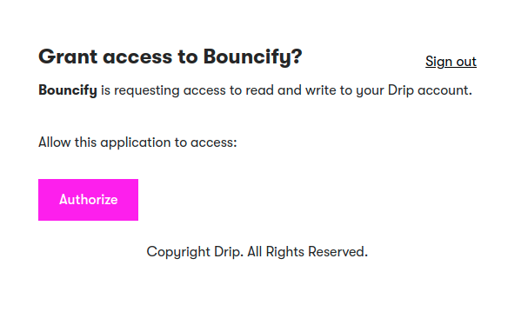Click the word 'Bouncify?' in the heading

pyautogui.click(x=253, y=57)
